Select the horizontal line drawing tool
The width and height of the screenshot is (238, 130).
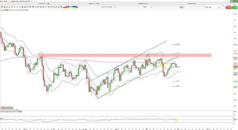(x=15, y=7)
